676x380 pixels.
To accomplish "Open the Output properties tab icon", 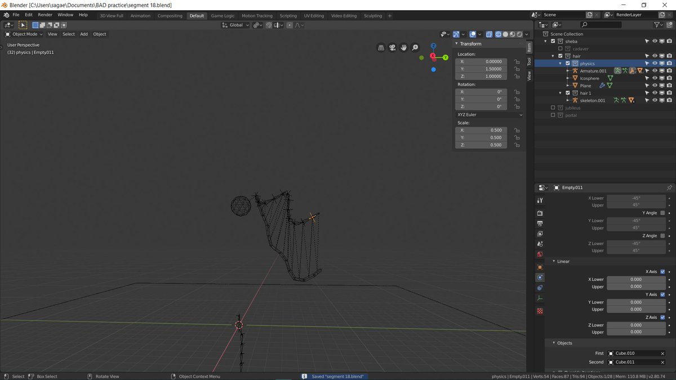I will click(540, 223).
